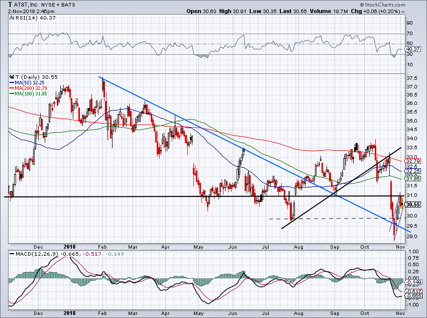Click the RSI 40.37 value tag on axis

pos(413,49)
